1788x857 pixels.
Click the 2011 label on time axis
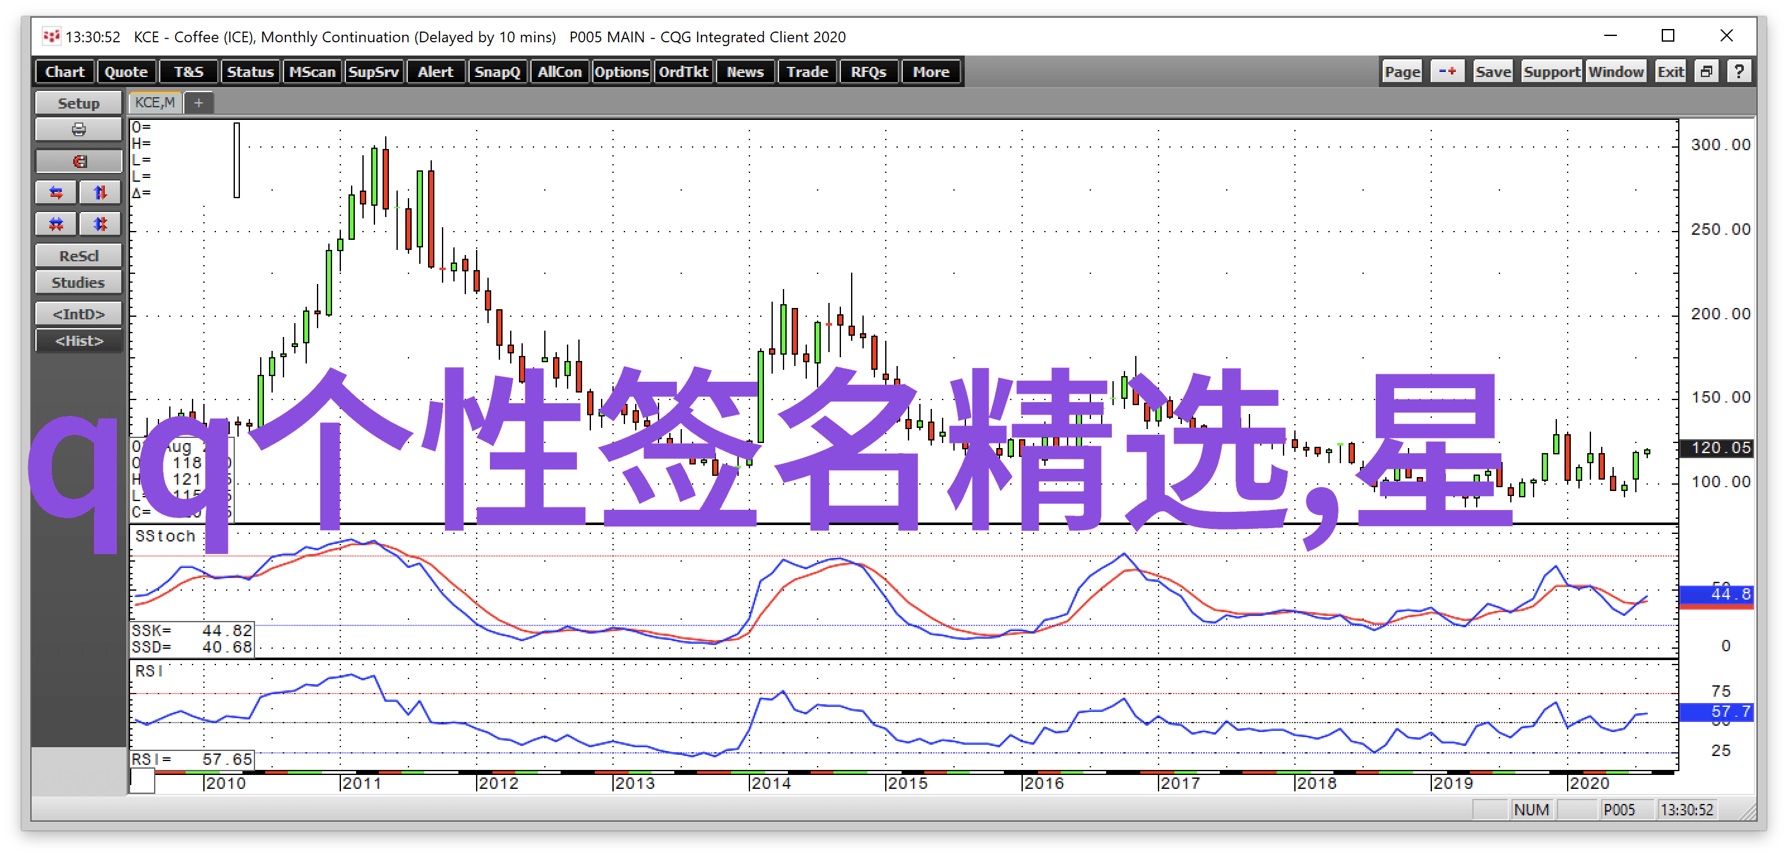point(362,783)
